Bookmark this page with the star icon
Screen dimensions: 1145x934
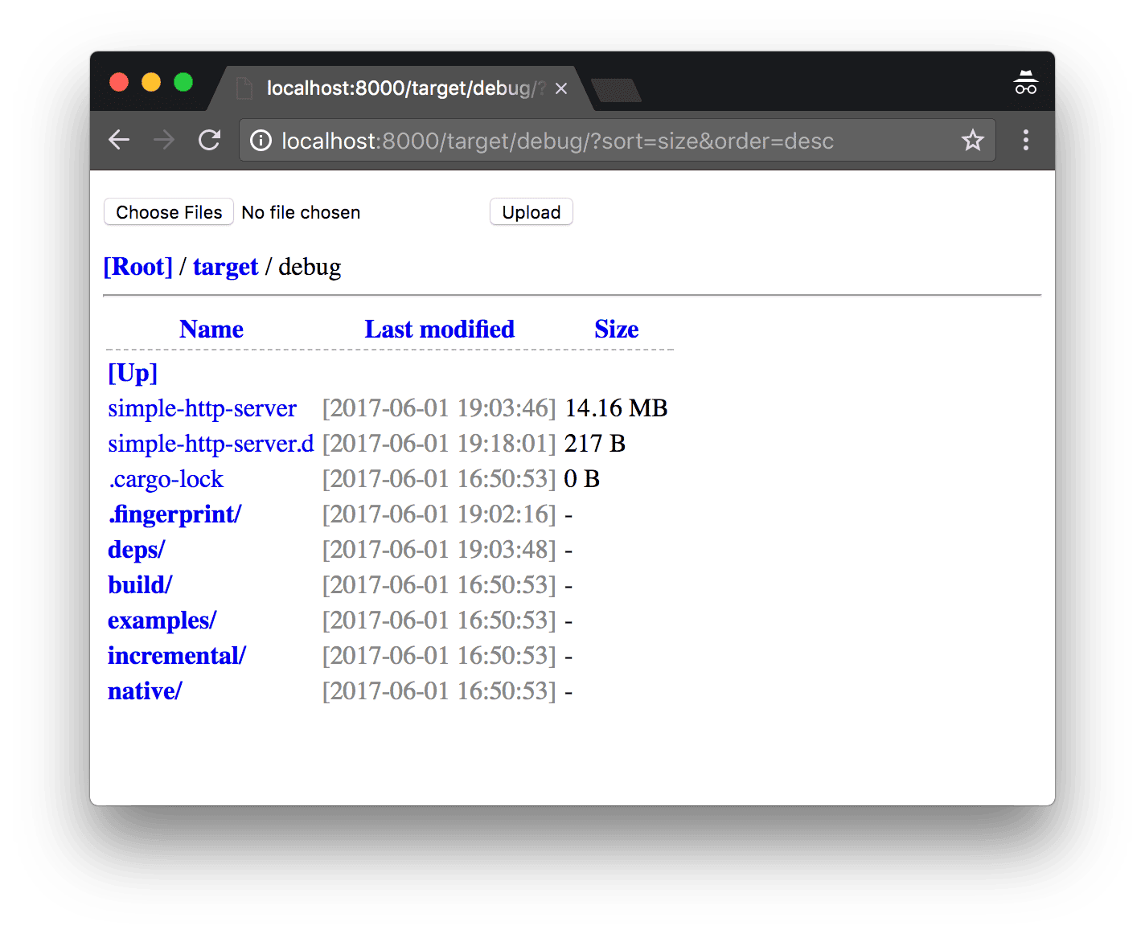(973, 140)
